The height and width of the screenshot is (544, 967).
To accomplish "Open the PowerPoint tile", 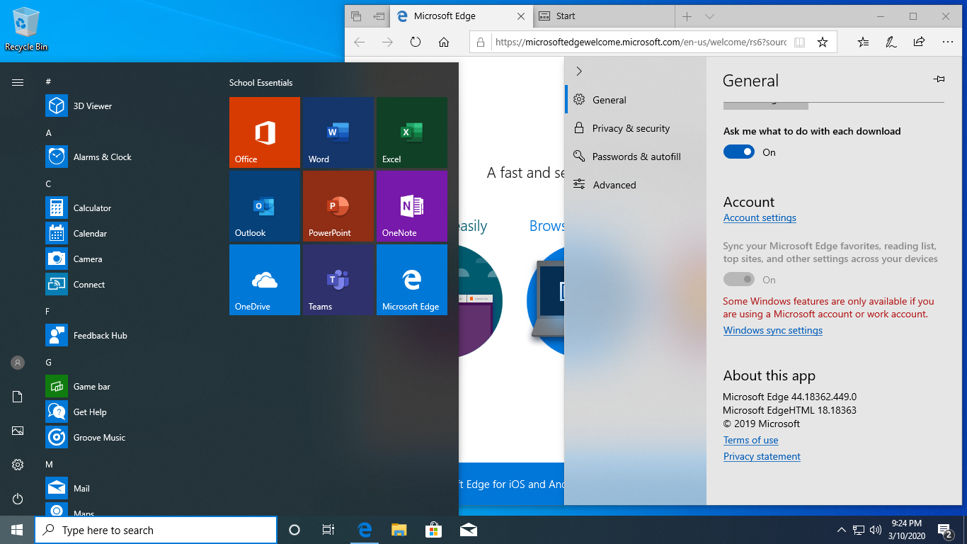I will pyautogui.click(x=338, y=206).
